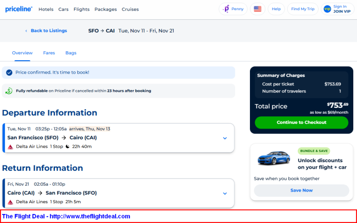Click the green refundable dollar icon
The height and width of the screenshot is (223, 357).
9,91
